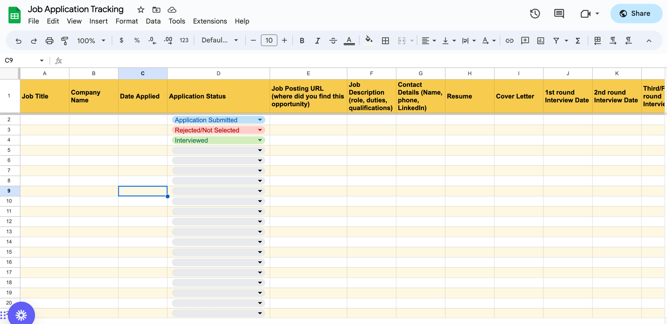Decrease font size with minus button
This screenshot has width=667, height=324.
pyautogui.click(x=253, y=41)
